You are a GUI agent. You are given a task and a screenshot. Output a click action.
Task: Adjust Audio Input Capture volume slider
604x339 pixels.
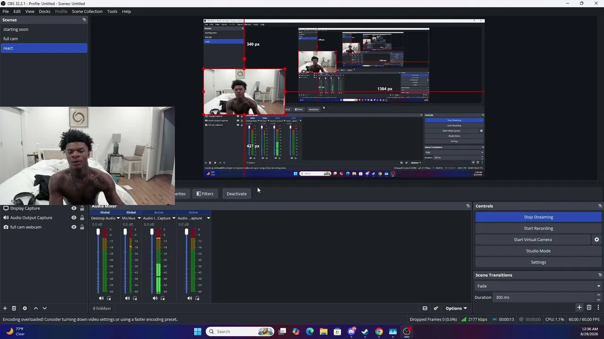[152, 232]
